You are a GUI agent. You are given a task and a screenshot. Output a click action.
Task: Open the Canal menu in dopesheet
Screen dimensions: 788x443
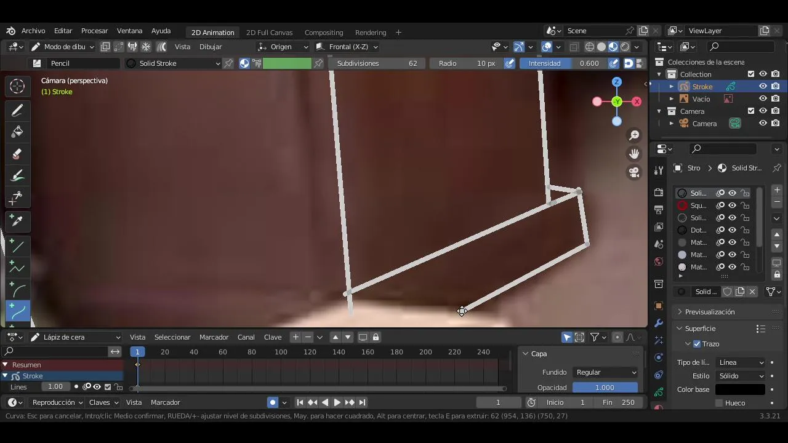click(x=246, y=337)
